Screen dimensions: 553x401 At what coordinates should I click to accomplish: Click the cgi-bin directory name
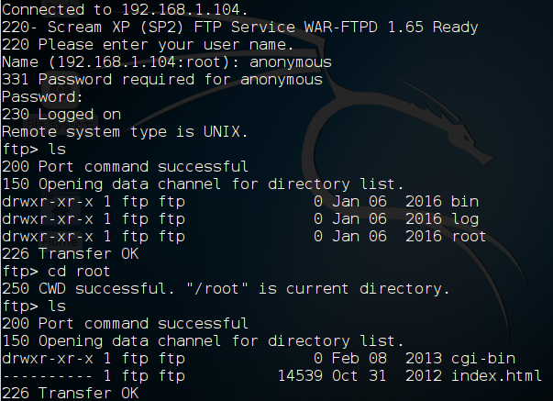point(483,359)
